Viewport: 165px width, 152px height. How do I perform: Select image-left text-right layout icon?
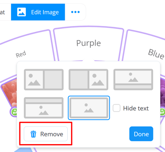coord(44,80)
